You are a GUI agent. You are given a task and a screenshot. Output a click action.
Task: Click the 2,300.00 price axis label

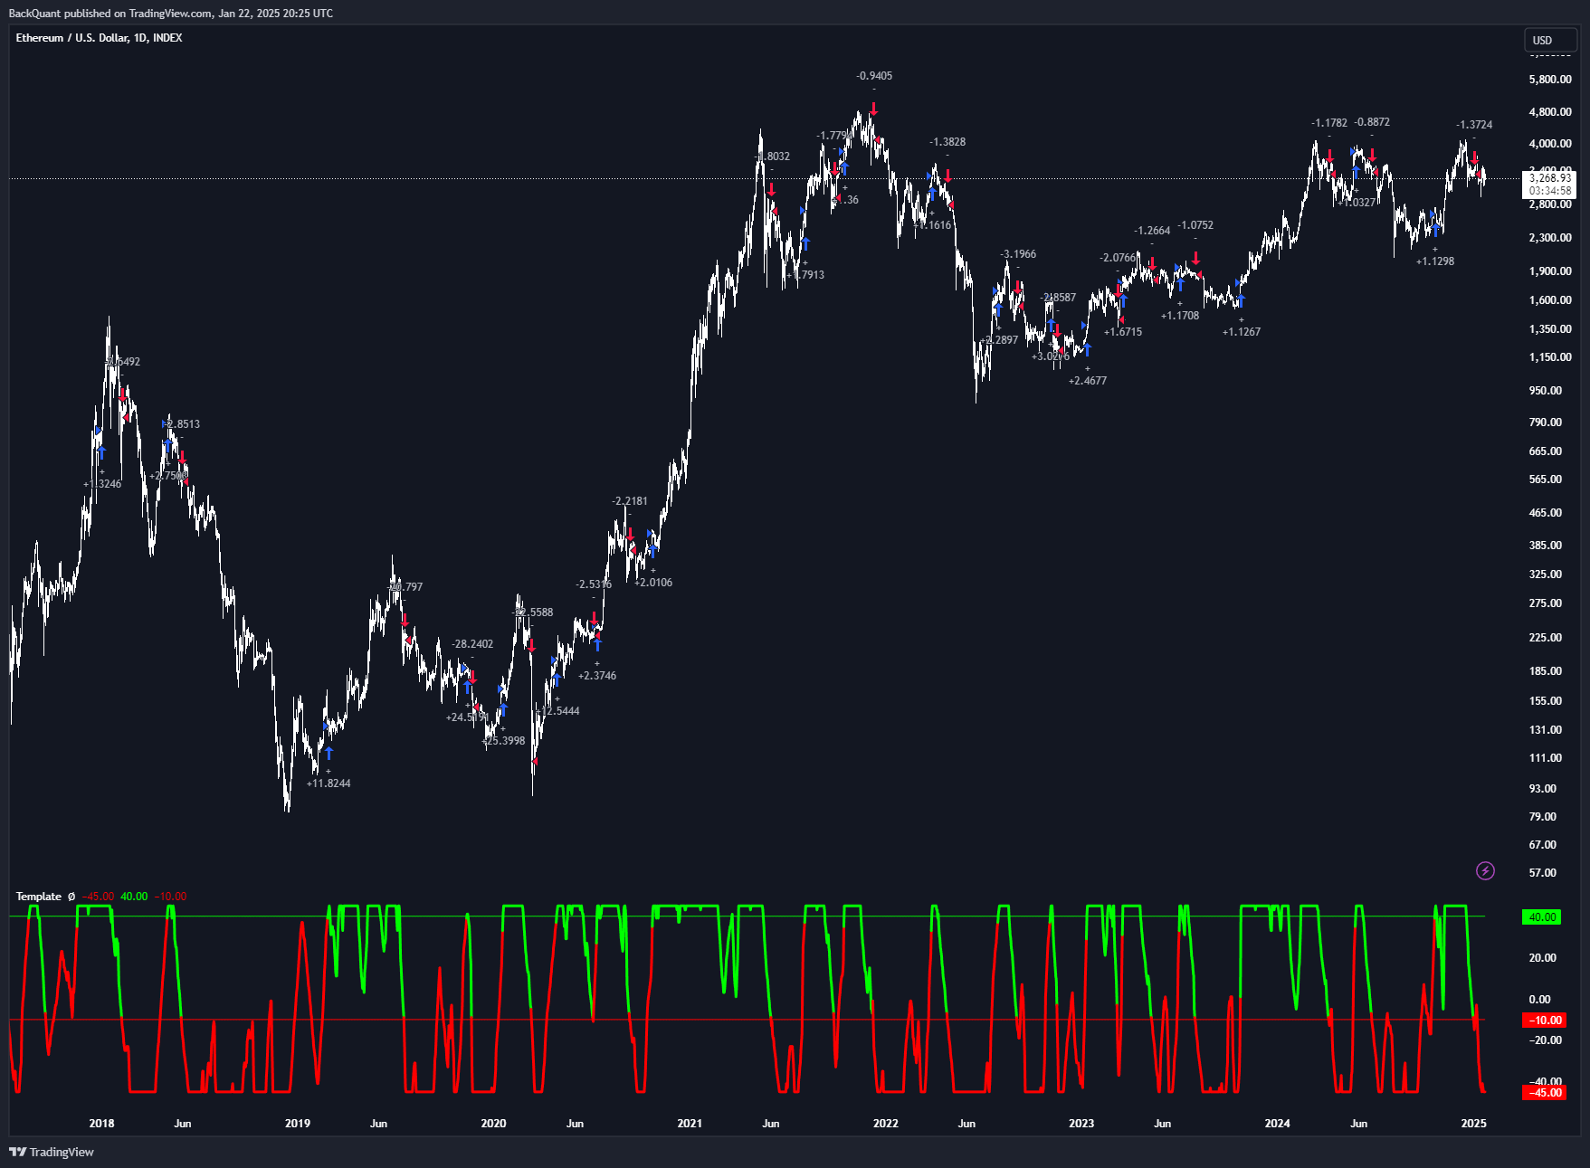point(1550,238)
